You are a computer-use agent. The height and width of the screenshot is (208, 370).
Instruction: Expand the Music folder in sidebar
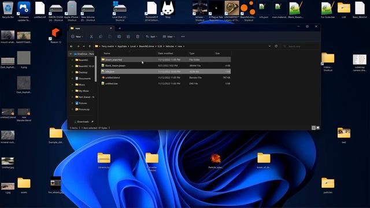(72, 85)
